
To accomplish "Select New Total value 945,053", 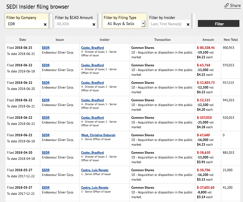I will (228, 100).
